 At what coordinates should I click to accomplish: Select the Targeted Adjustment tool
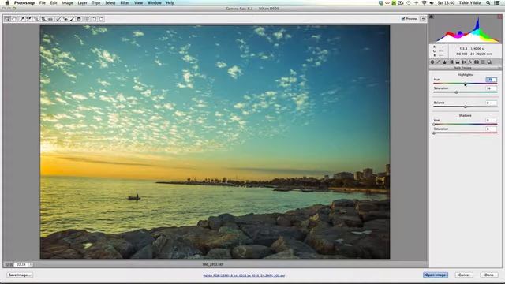point(36,19)
